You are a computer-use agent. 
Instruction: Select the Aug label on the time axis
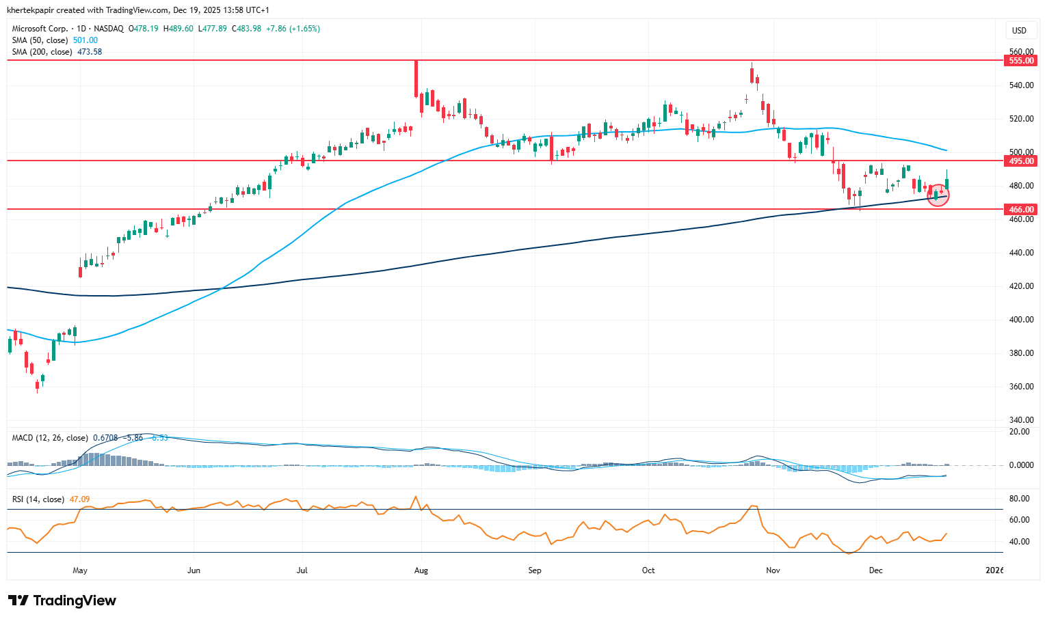pyautogui.click(x=421, y=570)
